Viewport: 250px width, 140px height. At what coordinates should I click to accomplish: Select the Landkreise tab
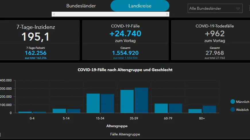click(140, 6)
